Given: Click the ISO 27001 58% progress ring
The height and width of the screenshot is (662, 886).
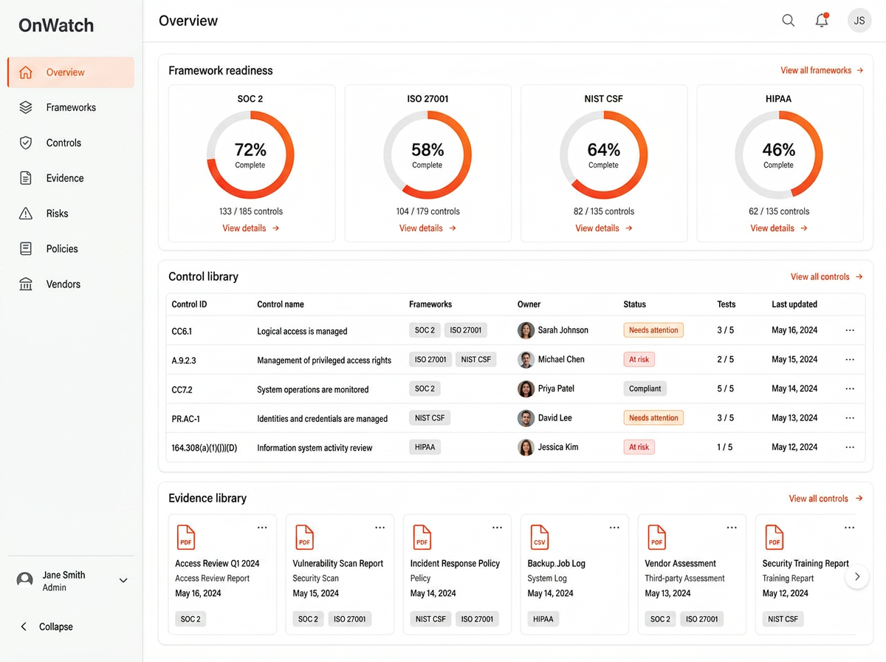Looking at the screenshot, I should 427,155.
